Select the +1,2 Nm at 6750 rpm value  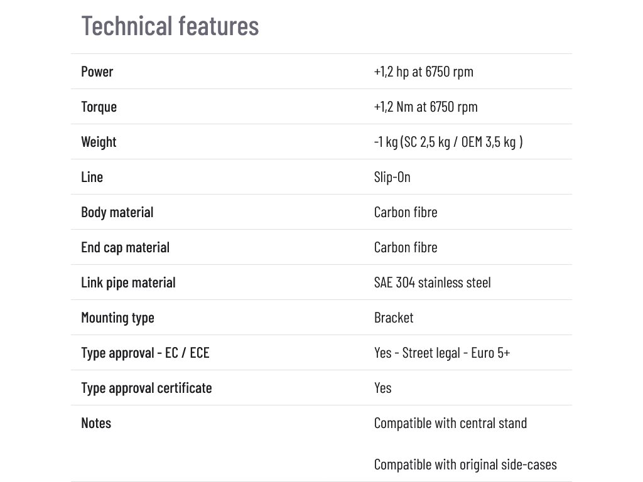pyautogui.click(x=425, y=107)
